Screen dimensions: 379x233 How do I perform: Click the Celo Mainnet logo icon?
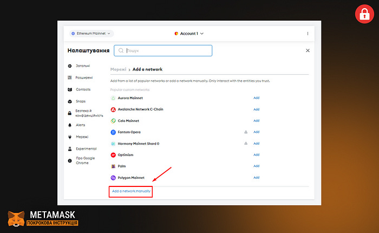coord(113,121)
